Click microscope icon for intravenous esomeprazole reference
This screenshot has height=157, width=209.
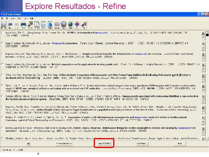tap(203, 118)
